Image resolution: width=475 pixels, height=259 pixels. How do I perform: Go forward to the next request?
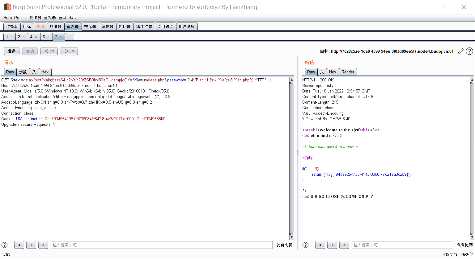pos(66,51)
